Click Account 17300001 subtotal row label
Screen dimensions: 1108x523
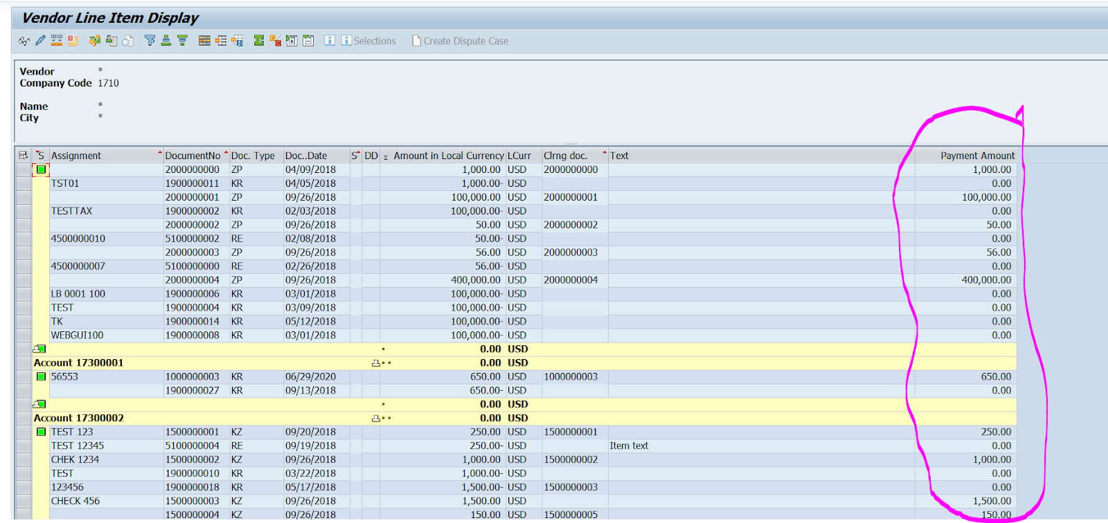[78, 363]
